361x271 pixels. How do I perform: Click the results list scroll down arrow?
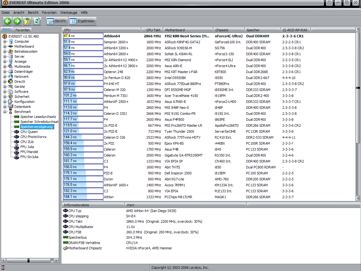pyautogui.click(x=358, y=198)
